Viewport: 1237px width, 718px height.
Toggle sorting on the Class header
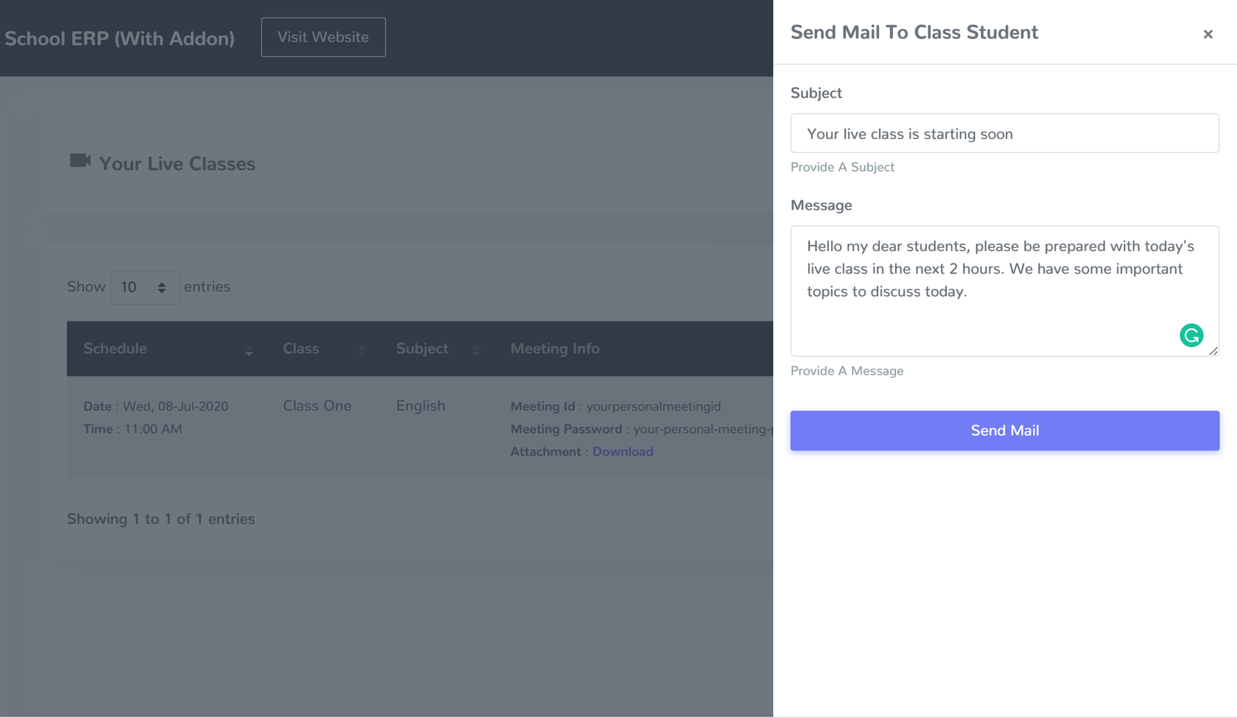300,349
